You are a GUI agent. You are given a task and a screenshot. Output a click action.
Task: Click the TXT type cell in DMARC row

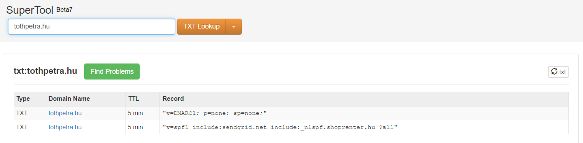tap(22, 113)
